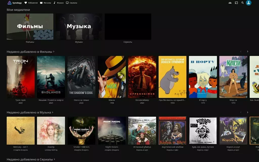Open the Фильмы library card

pos(30,27)
